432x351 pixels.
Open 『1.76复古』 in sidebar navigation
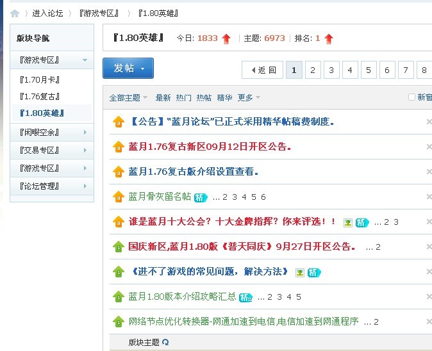(x=40, y=97)
